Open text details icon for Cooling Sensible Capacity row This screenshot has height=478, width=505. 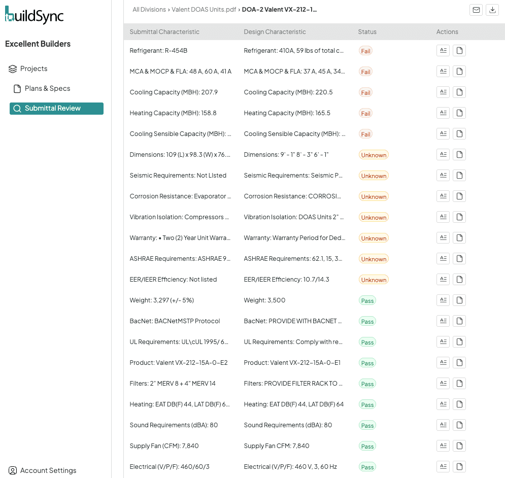coord(443,133)
